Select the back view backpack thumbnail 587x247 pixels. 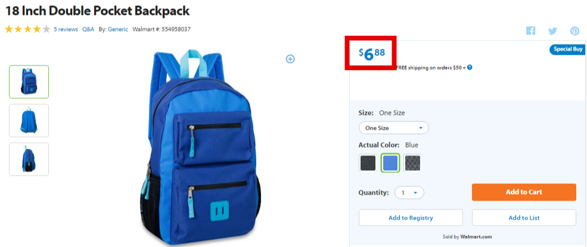click(x=29, y=120)
